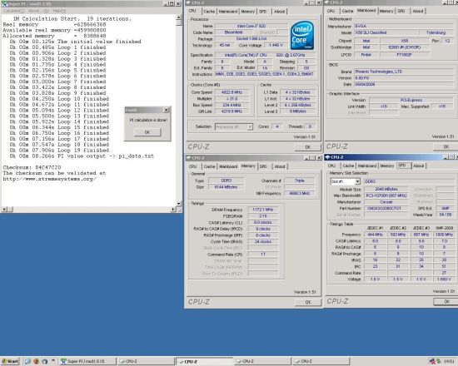Click the taskbar clock showing 19:51
The height and width of the screenshot is (366, 458).
(449, 361)
